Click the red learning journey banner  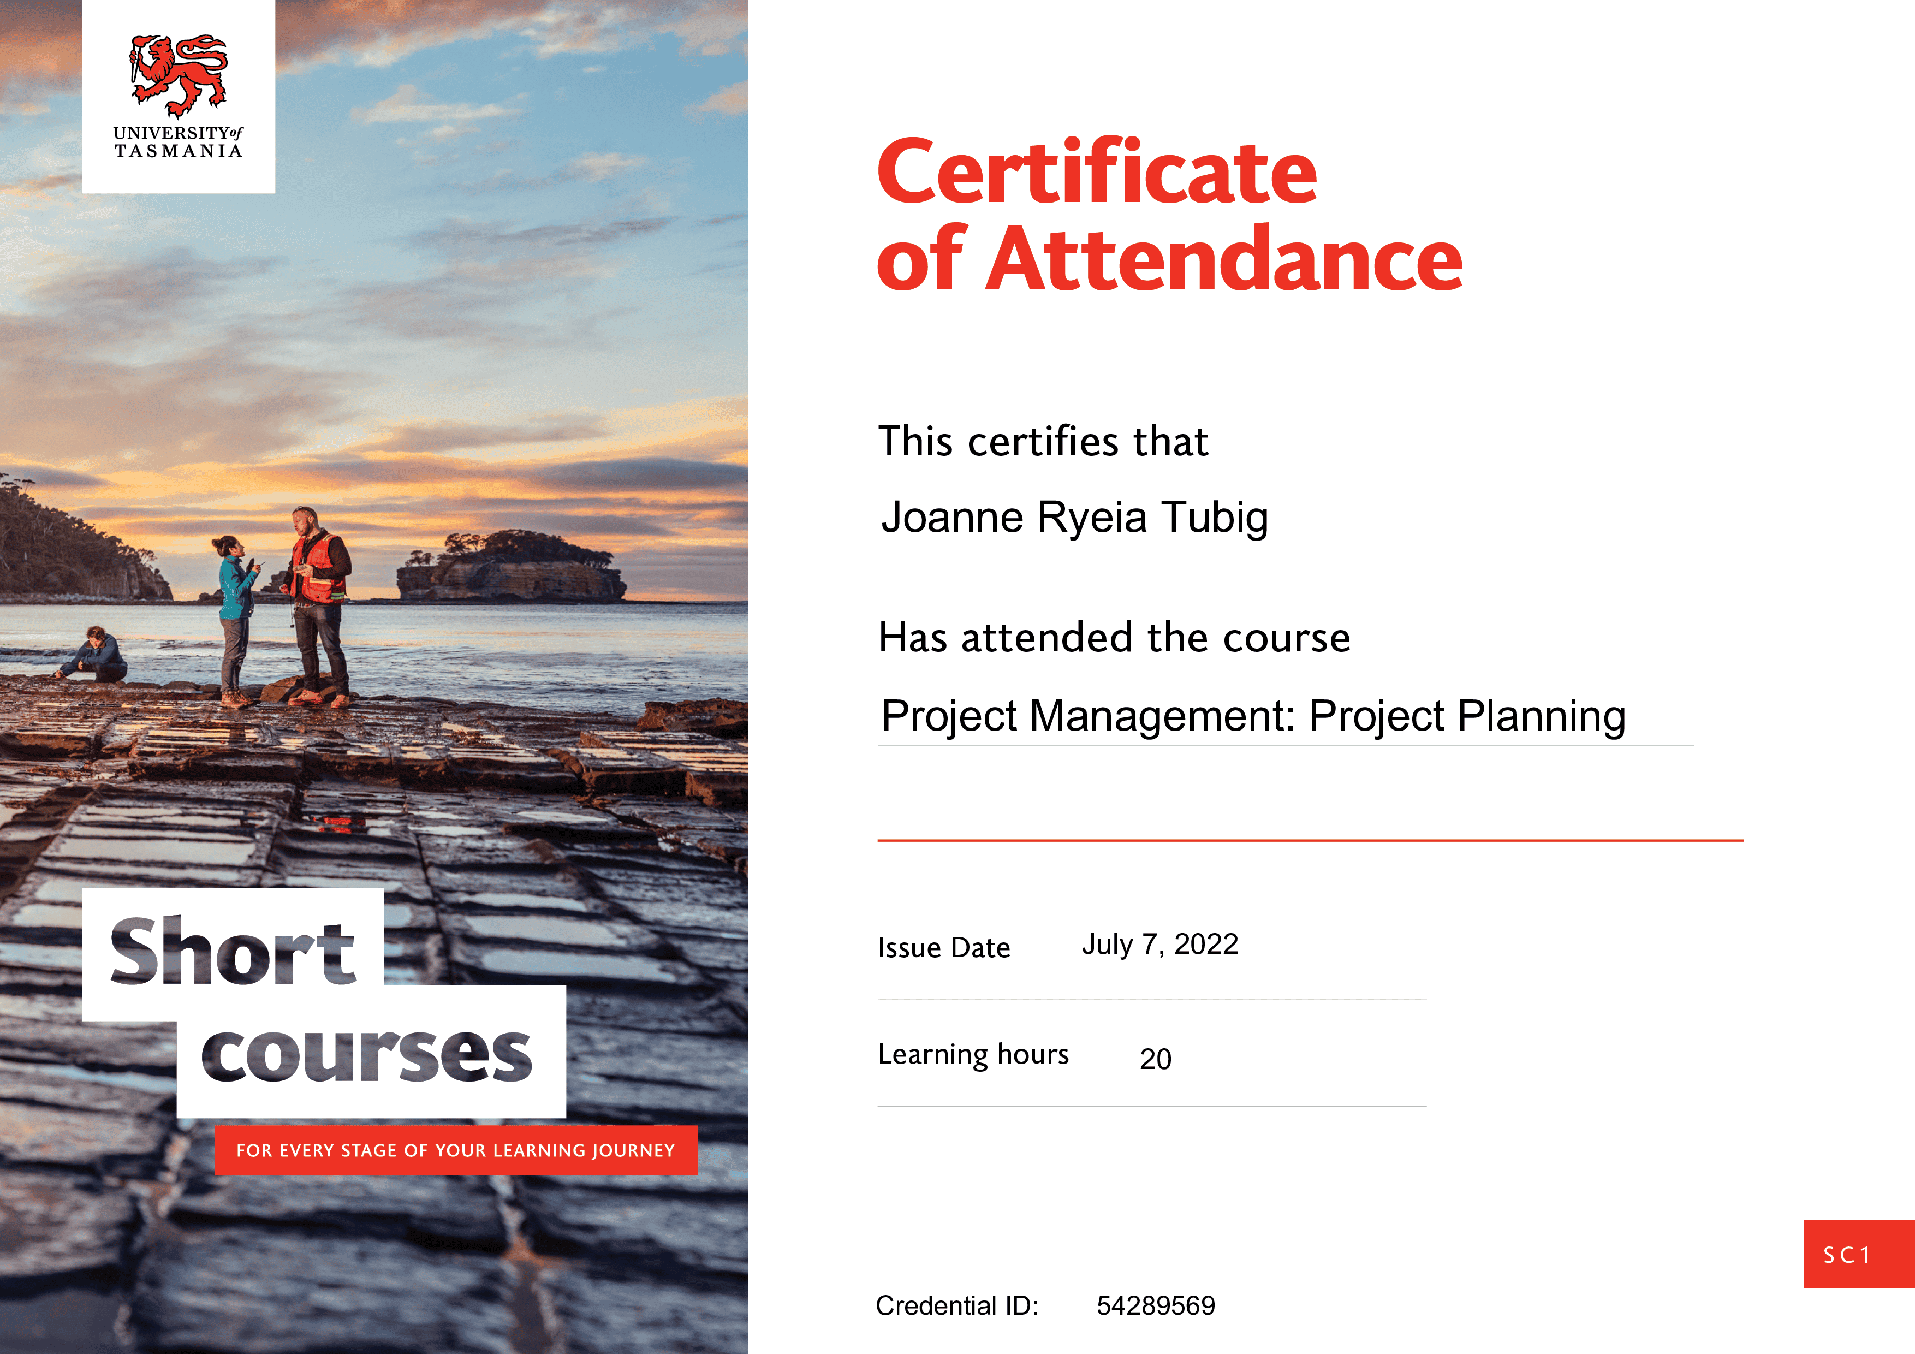point(455,1150)
